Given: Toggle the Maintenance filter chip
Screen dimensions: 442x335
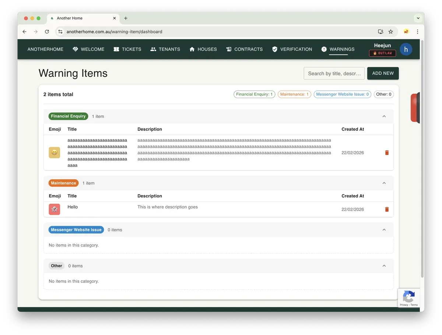Looking at the screenshot, I should (294, 94).
